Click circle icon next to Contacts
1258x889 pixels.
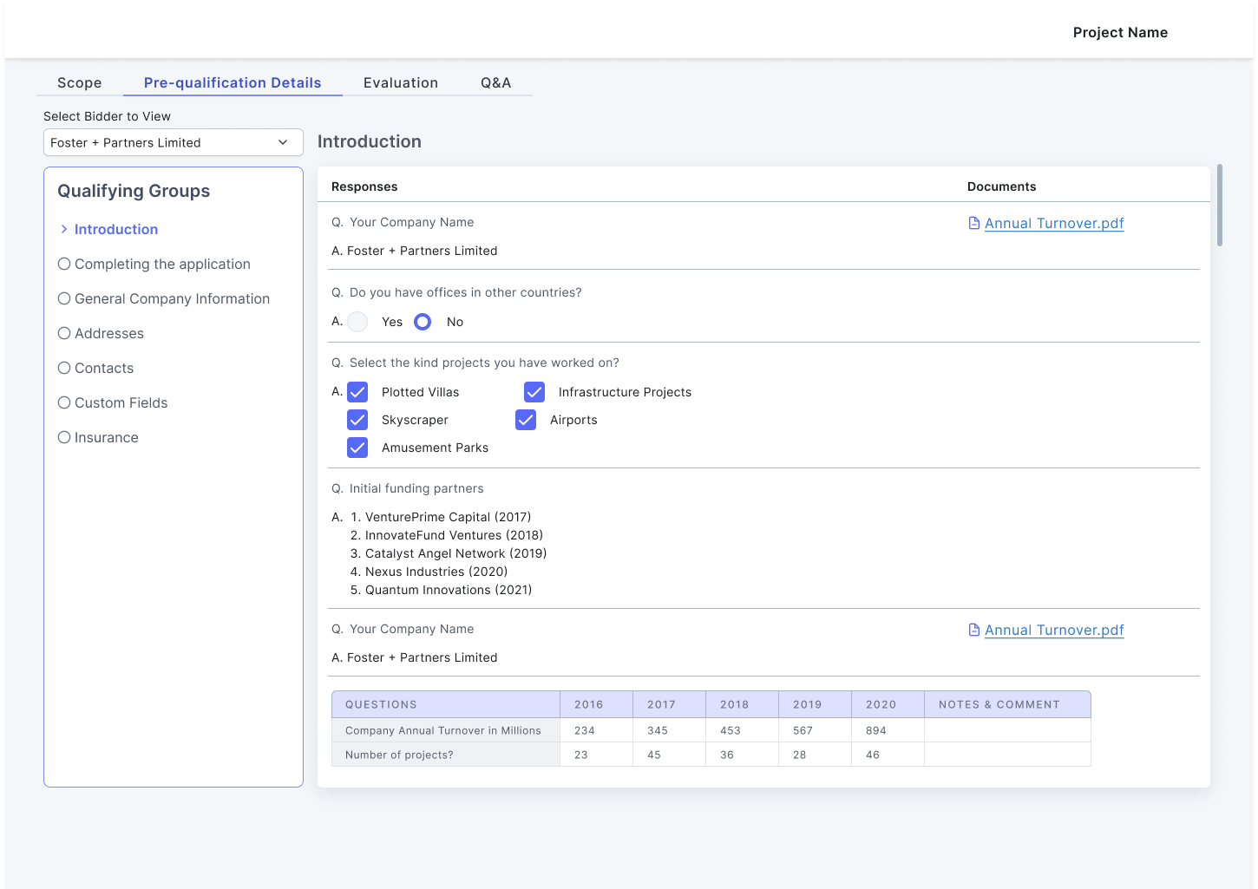point(64,368)
